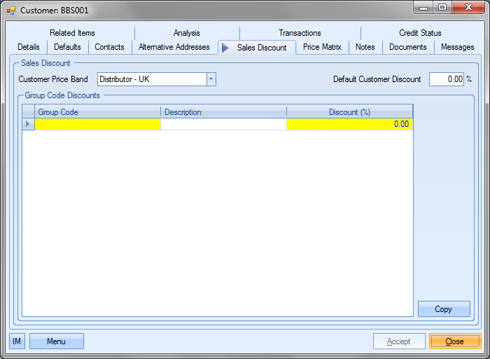View the Contacts tab
490x359 pixels.
pyautogui.click(x=109, y=47)
